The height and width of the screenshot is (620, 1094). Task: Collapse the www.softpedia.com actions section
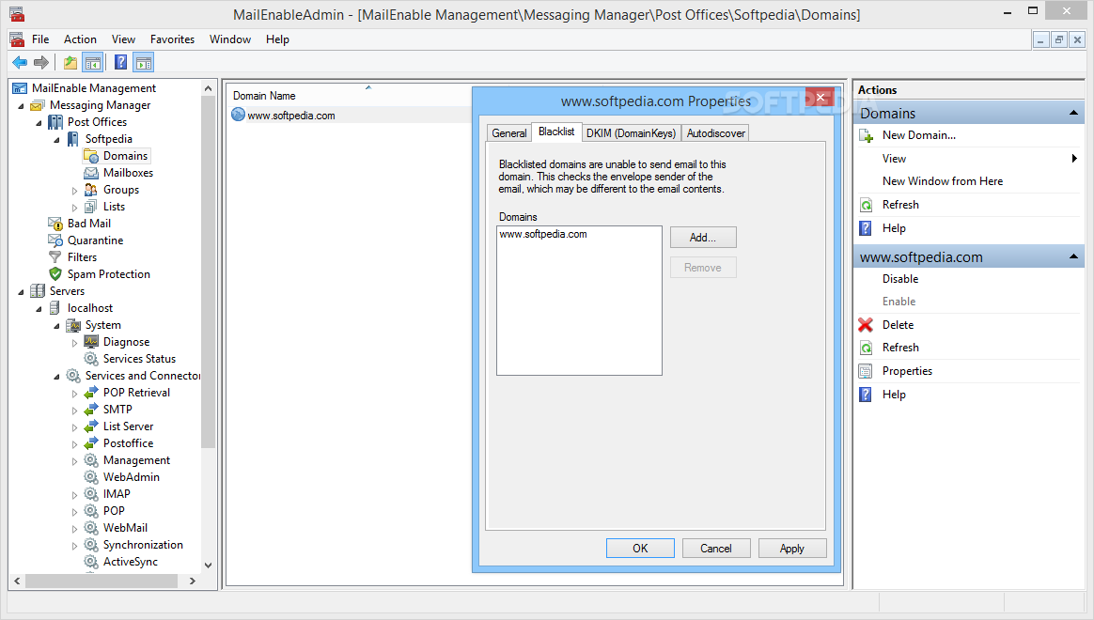1073,256
